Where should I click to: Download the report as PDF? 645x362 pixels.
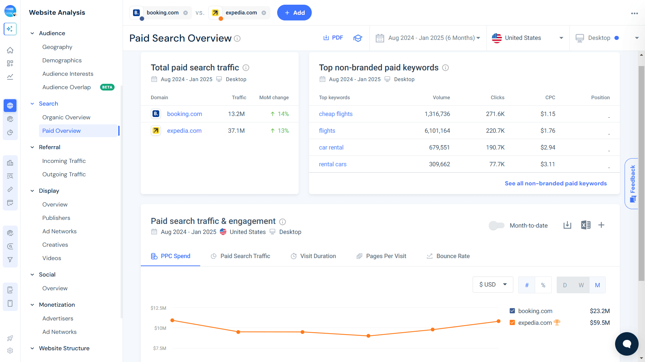(x=333, y=38)
